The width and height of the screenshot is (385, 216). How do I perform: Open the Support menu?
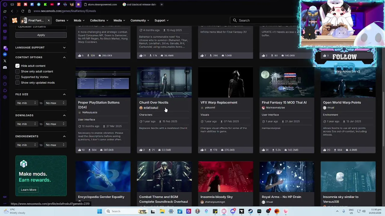pyautogui.click(x=162, y=20)
